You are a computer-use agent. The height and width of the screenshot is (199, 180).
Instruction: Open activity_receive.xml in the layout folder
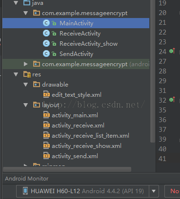78,126
